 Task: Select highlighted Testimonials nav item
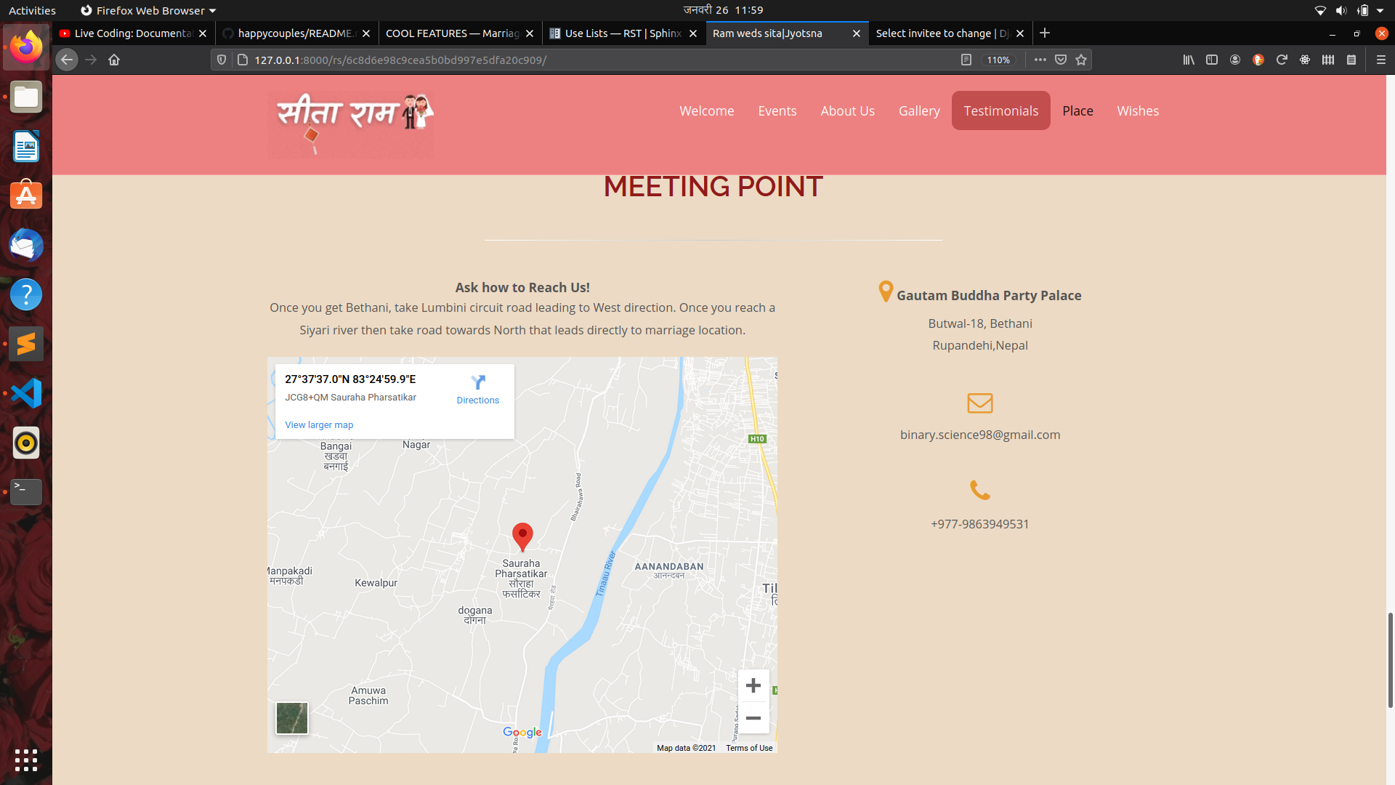(1000, 110)
